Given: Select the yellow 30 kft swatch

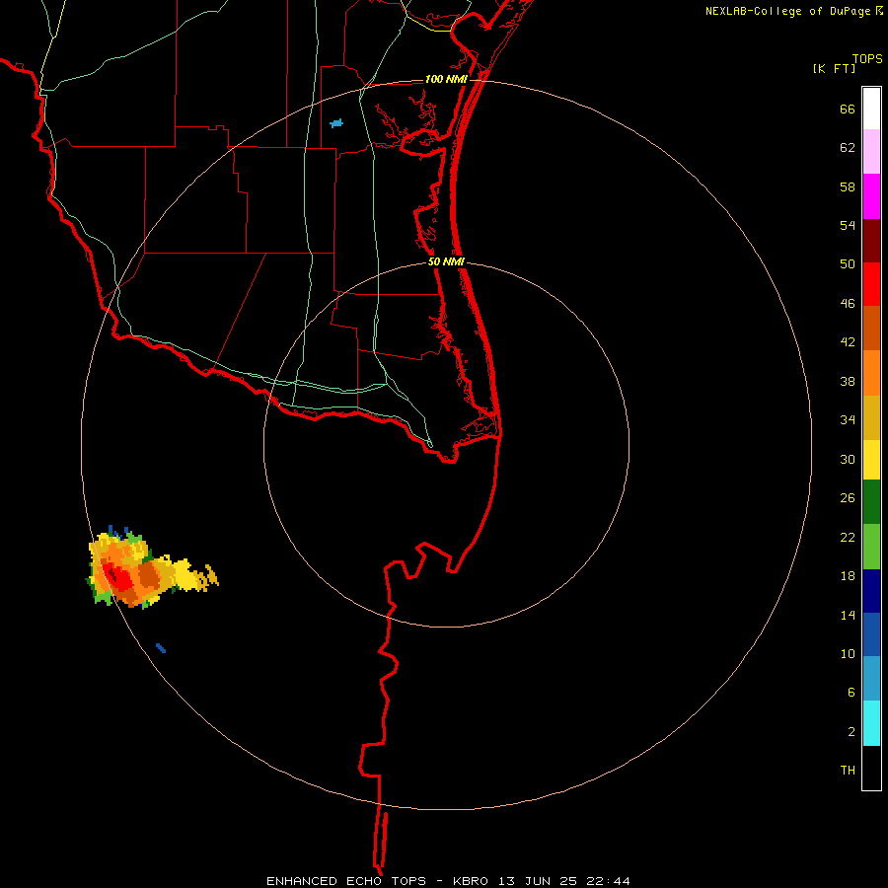Looking at the screenshot, I should pos(871,459).
